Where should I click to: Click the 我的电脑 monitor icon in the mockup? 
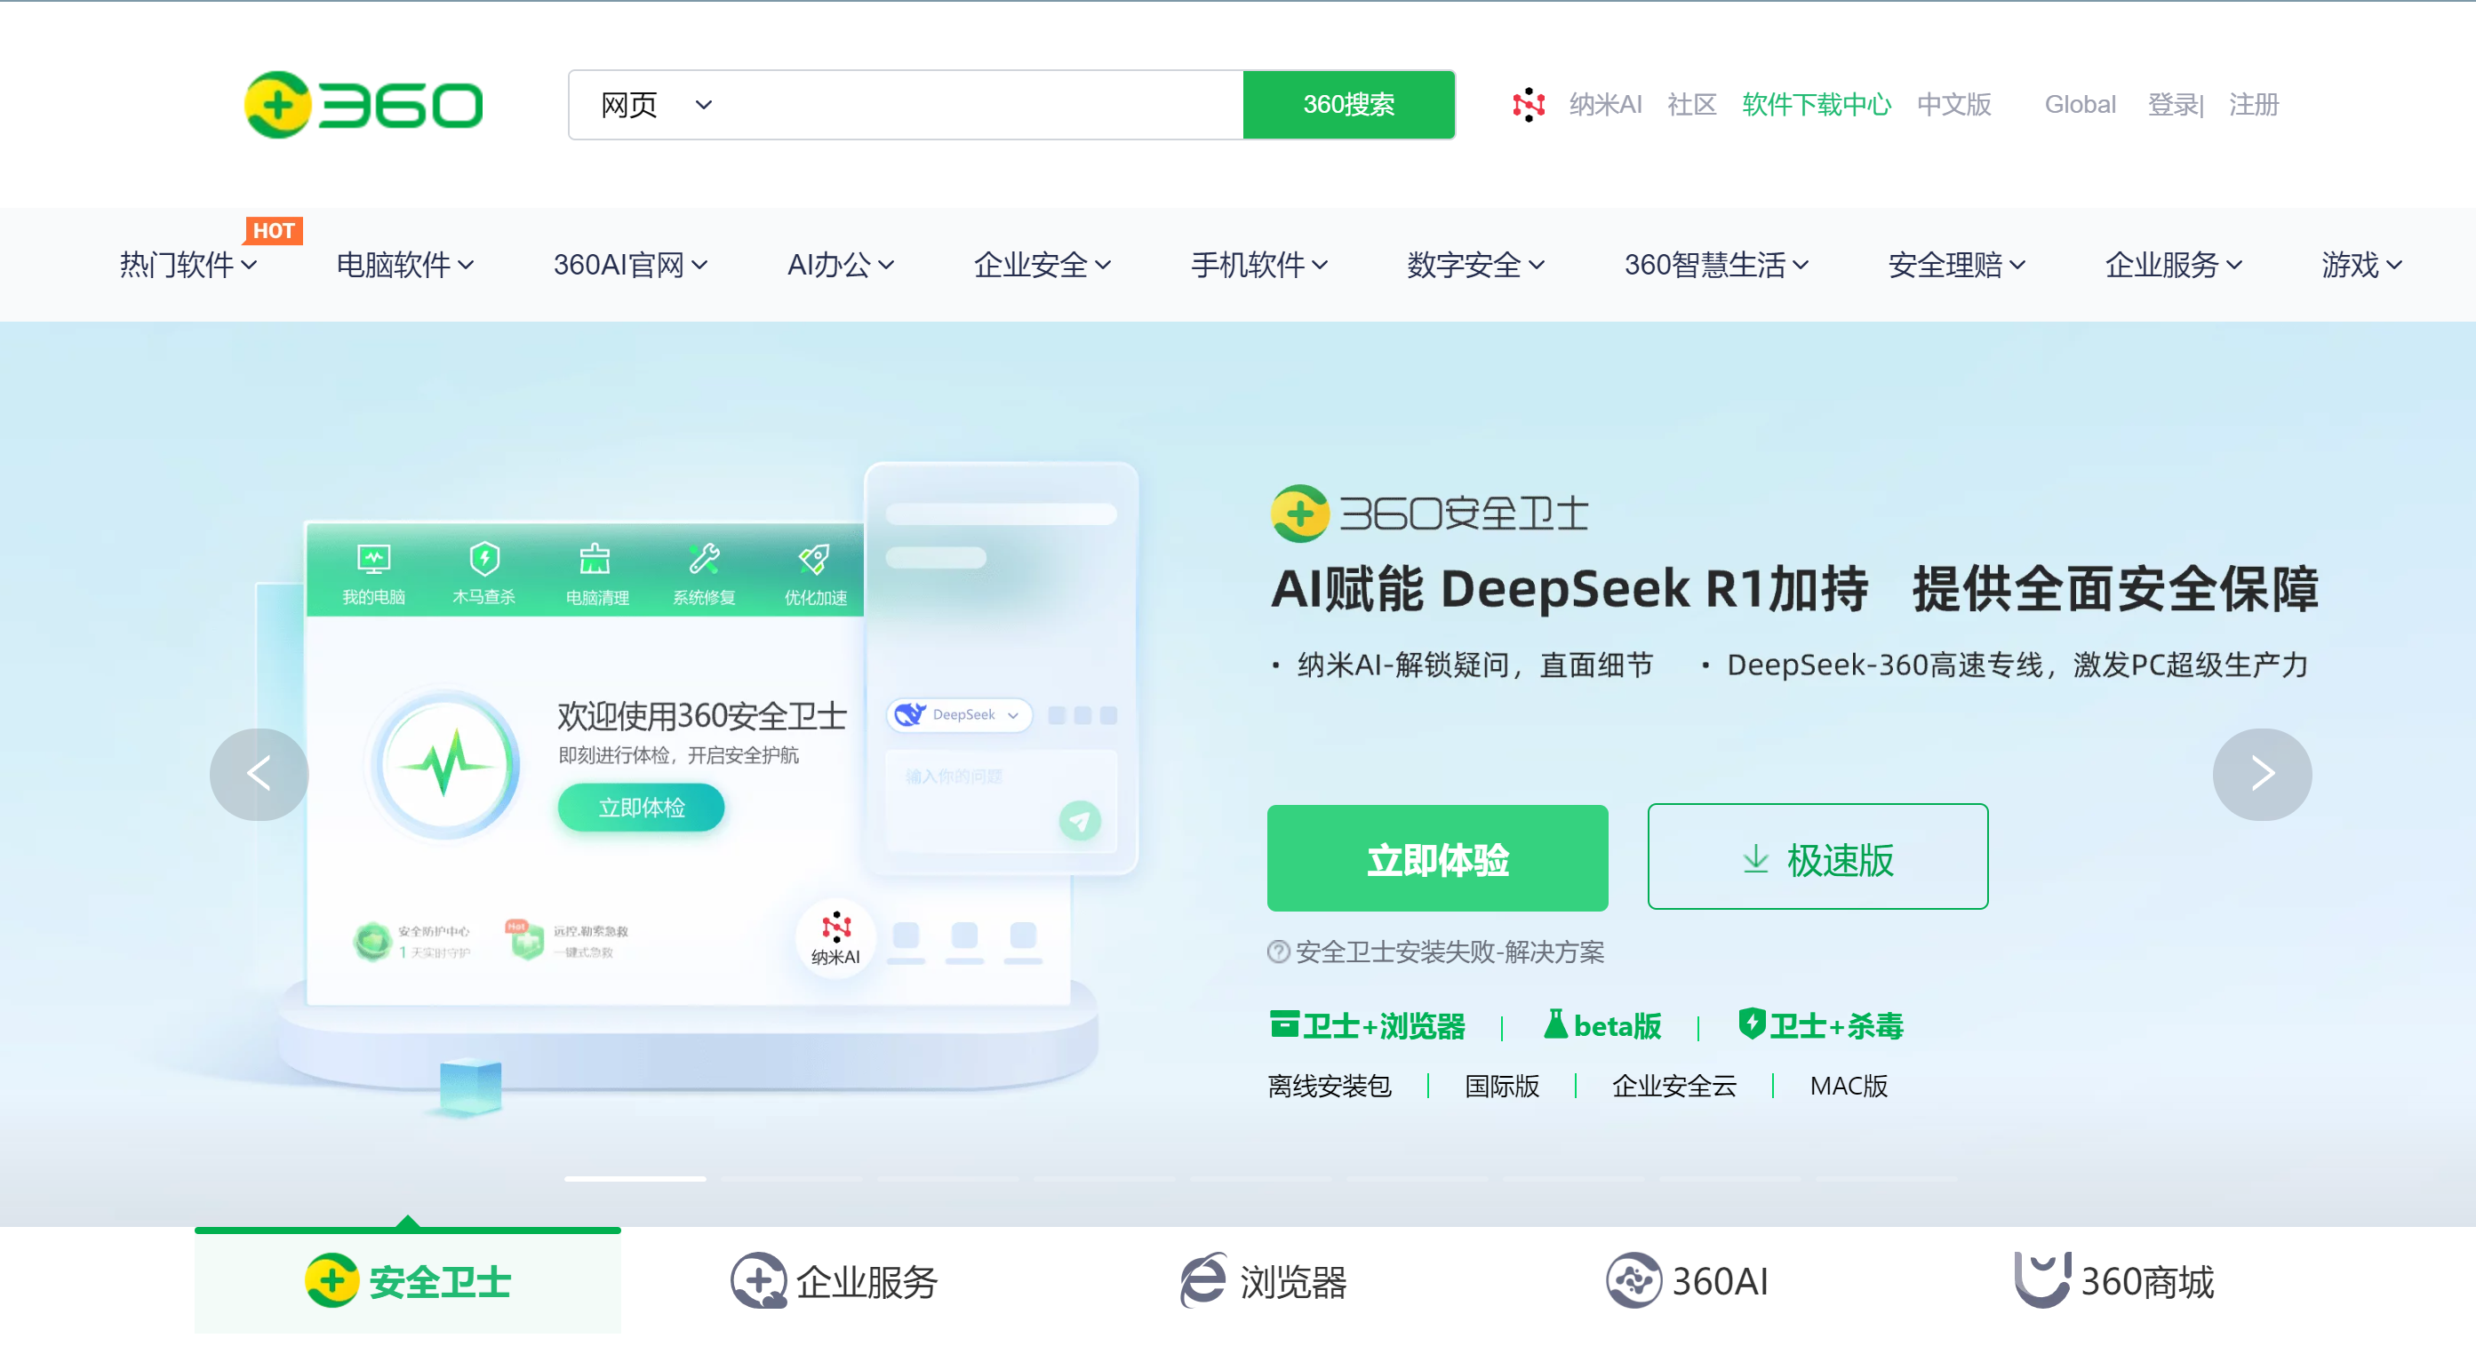pos(373,558)
